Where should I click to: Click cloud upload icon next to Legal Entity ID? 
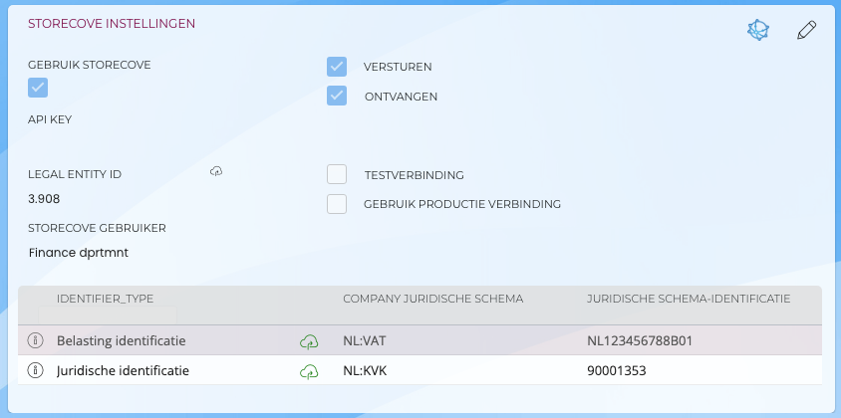(x=216, y=171)
